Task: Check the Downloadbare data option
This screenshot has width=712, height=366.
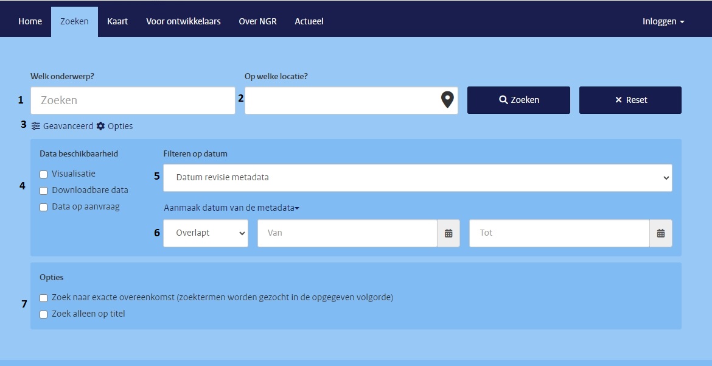Action: tap(44, 191)
